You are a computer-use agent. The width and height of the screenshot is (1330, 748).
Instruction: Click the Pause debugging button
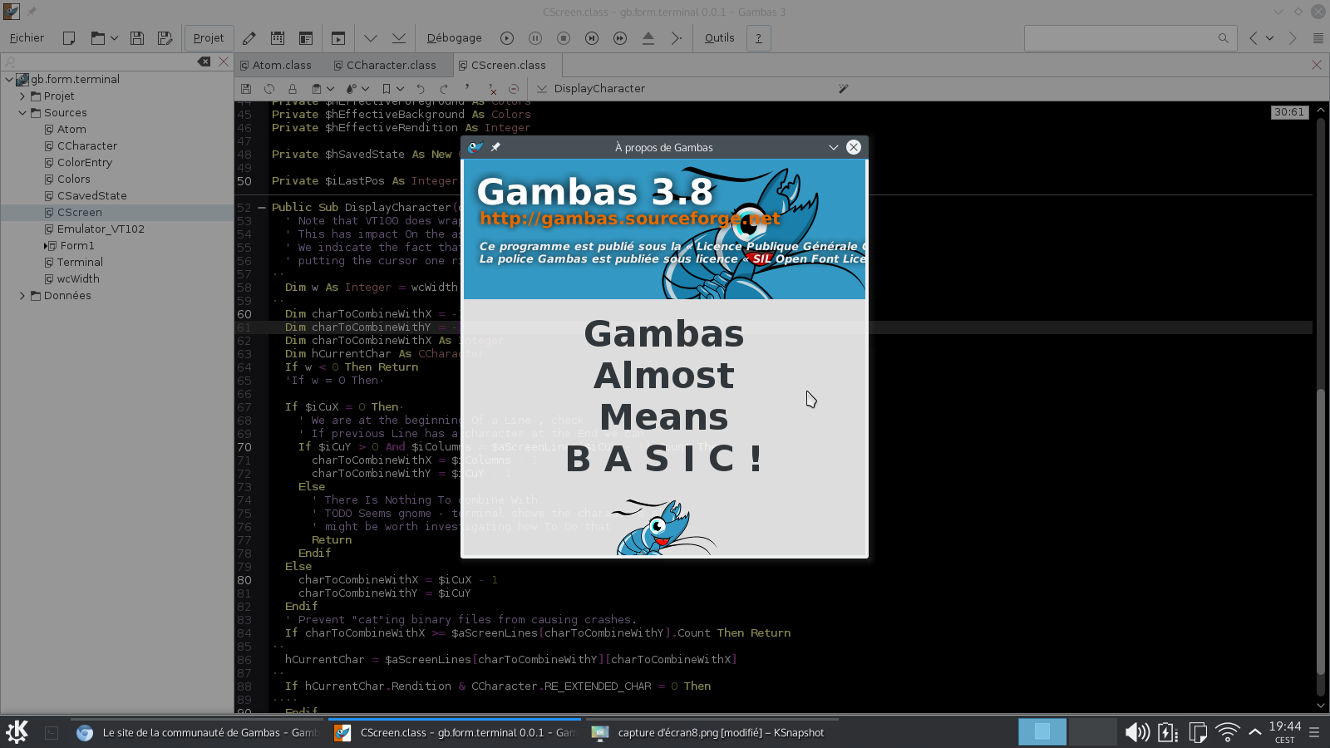click(x=535, y=38)
